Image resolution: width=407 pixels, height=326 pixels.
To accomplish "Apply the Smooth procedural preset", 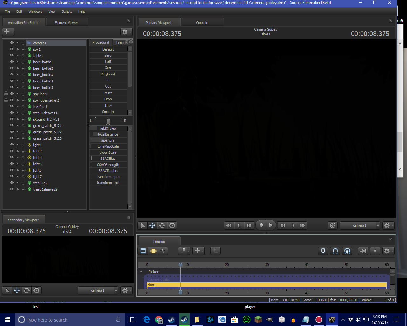I will 108,112.
